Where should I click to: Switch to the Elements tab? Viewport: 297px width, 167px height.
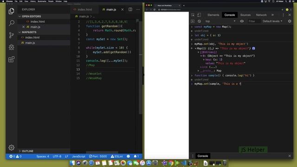click(213, 15)
